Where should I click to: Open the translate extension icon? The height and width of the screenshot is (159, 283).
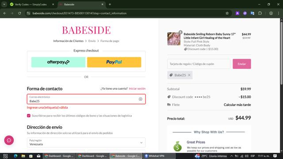(x=252, y=13)
